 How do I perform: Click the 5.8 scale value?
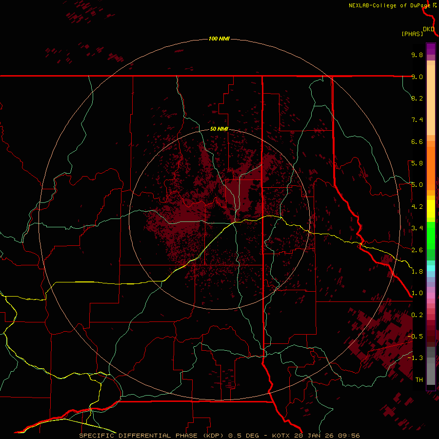tap(417, 163)
